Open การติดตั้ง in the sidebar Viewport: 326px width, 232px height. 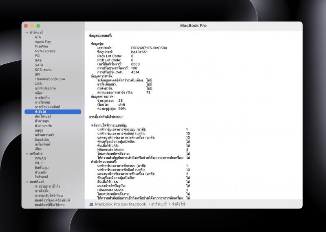click(42, 191)
